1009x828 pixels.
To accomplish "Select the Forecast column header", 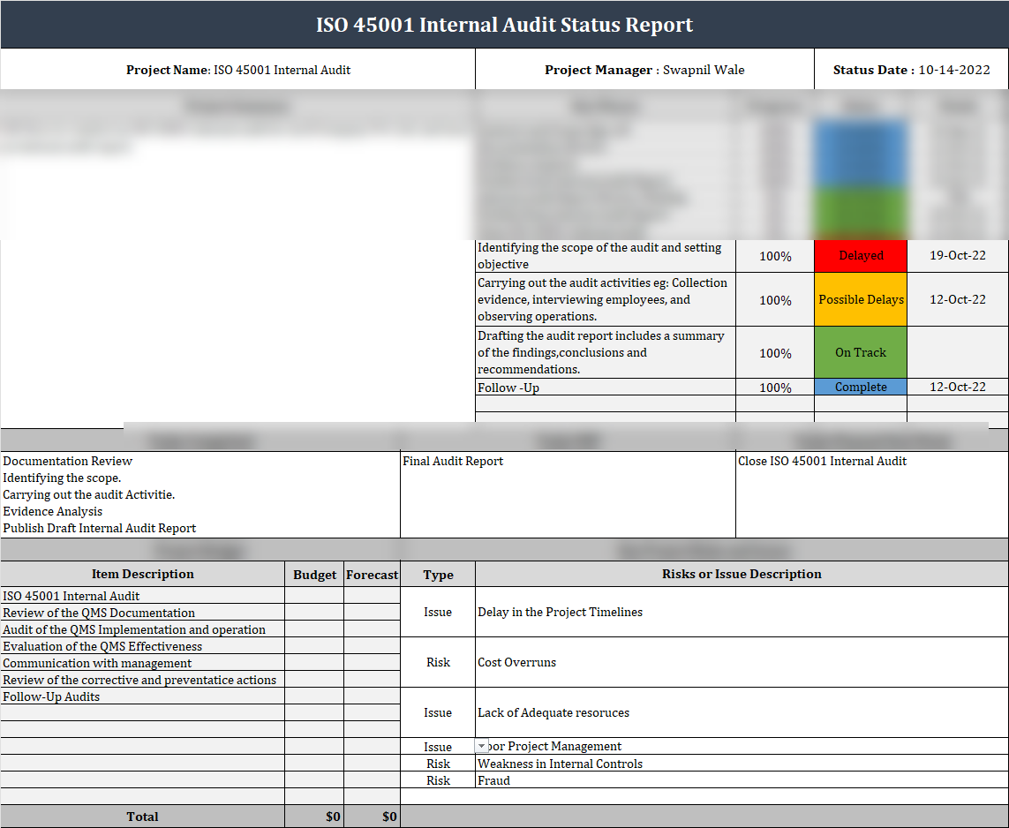I will coord(372,574).
